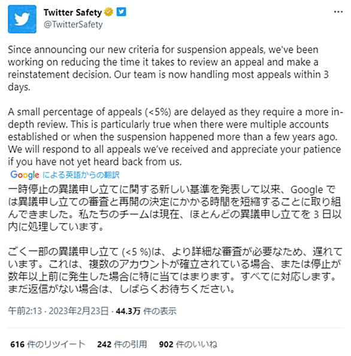Click the Google logo above the translation
Image resolution: width=351 pixels, height=356 pixels.
click(x=25, y=175)
